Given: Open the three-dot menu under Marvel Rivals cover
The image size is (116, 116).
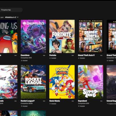Looking at the screenshot, I should [15, 101].
